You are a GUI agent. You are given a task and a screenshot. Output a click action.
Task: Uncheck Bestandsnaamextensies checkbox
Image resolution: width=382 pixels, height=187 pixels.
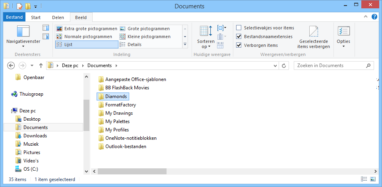coord(239,37)
